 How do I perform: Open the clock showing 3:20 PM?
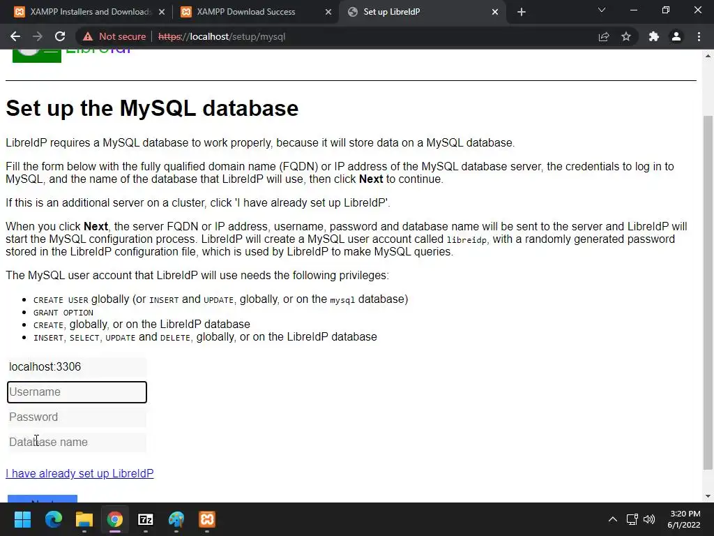(x=684, y=519)
